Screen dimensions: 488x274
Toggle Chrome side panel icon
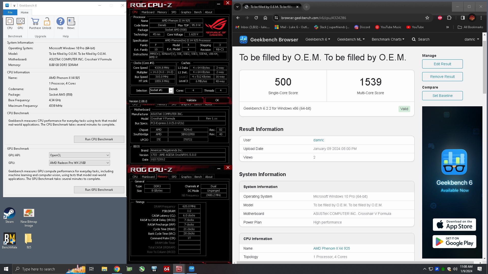click(463, 18)
